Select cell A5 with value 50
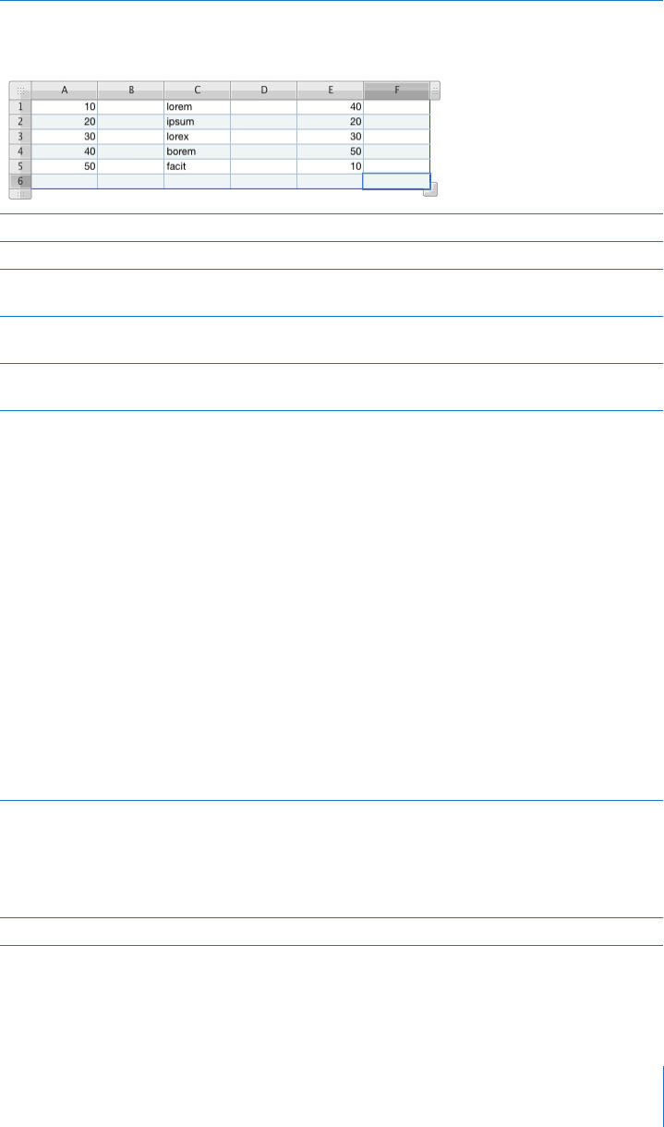Screen dimensions: 664x1127 (x=65, y=166)
